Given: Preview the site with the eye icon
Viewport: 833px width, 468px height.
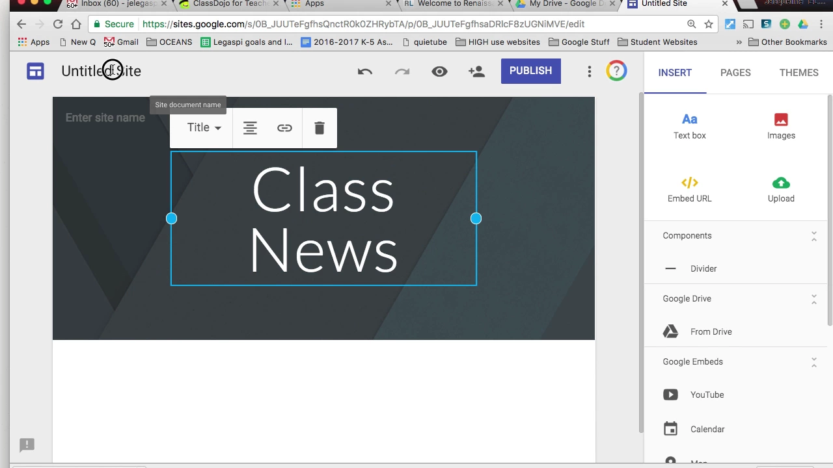Looking at the screenshot, I should click(x=439, y=71).
